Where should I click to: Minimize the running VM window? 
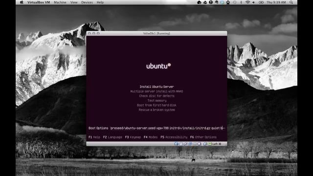point(94,33)
